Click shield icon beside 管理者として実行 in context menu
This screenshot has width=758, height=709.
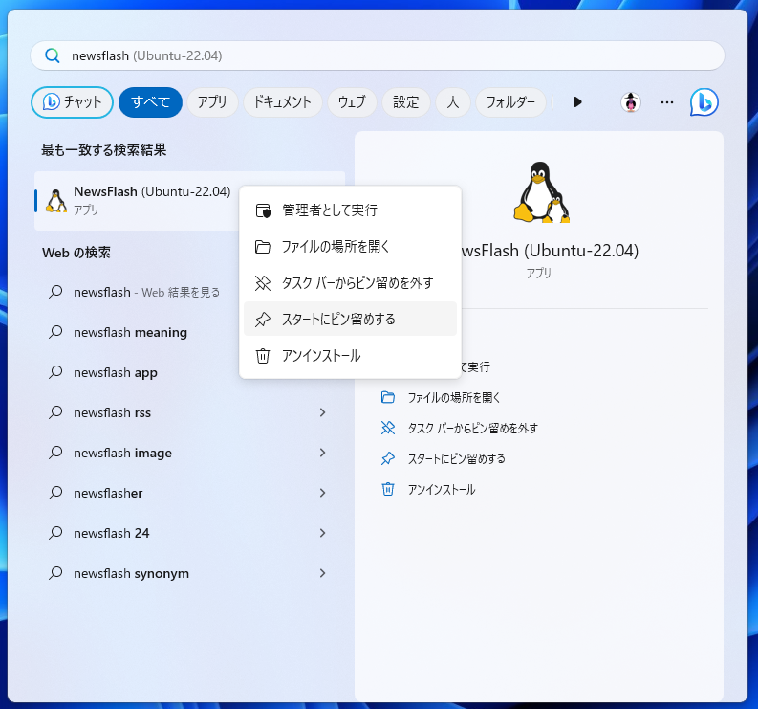click(x=263, y=210)
